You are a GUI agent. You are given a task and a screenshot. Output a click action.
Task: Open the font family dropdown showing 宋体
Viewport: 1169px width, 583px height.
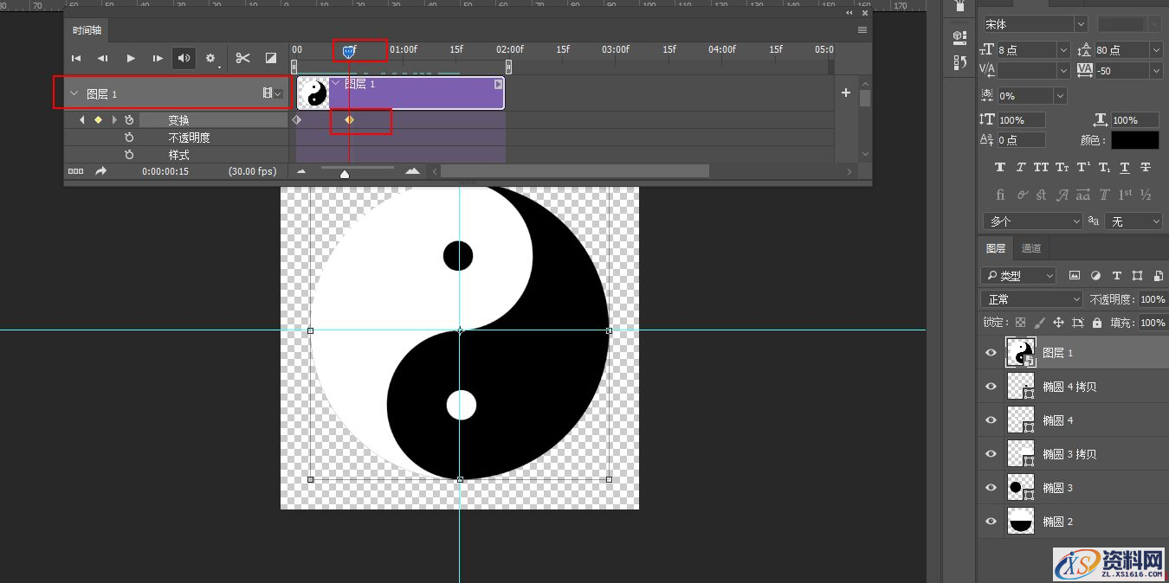1032,23
